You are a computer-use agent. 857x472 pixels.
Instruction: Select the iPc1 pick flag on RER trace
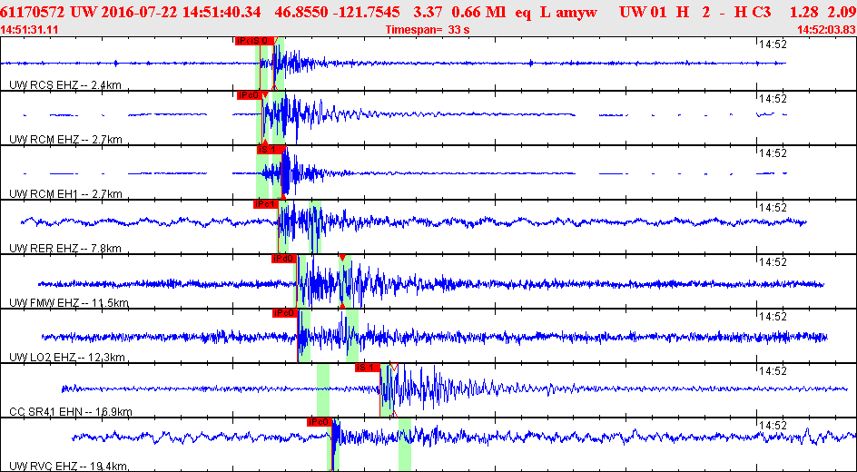click(x=266, y=204)
